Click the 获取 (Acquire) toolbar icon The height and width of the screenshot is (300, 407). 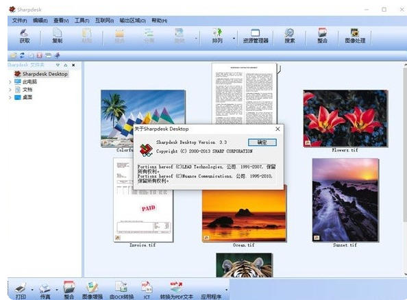[x=25, y=36]
